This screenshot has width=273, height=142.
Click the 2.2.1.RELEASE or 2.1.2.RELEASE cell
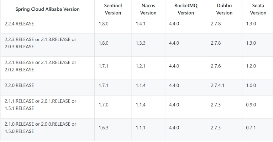40,66
